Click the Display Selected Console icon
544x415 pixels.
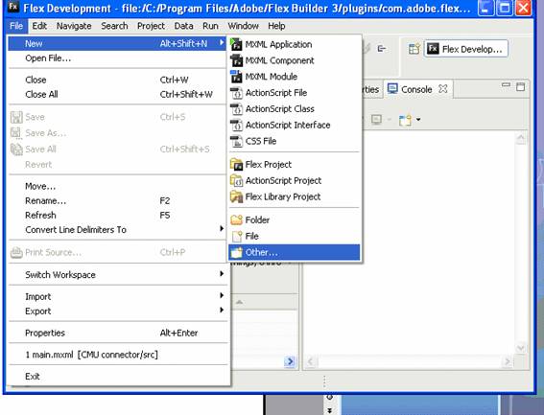click(376, 120)
